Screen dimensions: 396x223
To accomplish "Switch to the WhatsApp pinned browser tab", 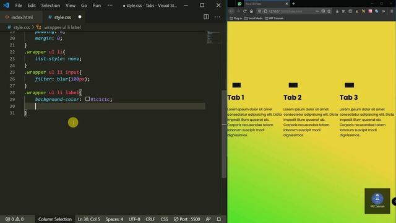I will [x=239, y=4].
